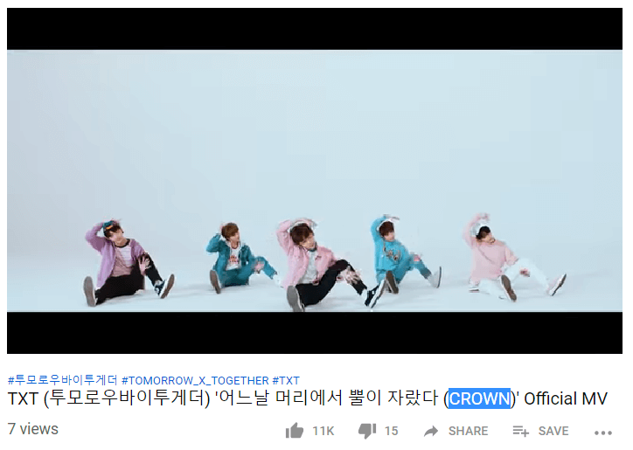Viewport: 633px width, 450px height.
Task: Click the 11K like count
Action: [323, 431]
